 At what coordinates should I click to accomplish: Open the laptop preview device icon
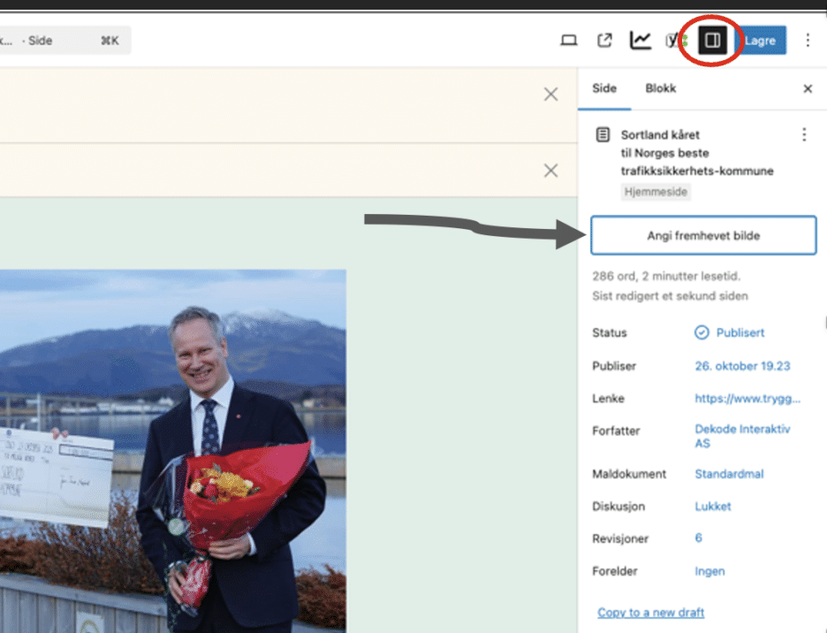click(569, 41)
